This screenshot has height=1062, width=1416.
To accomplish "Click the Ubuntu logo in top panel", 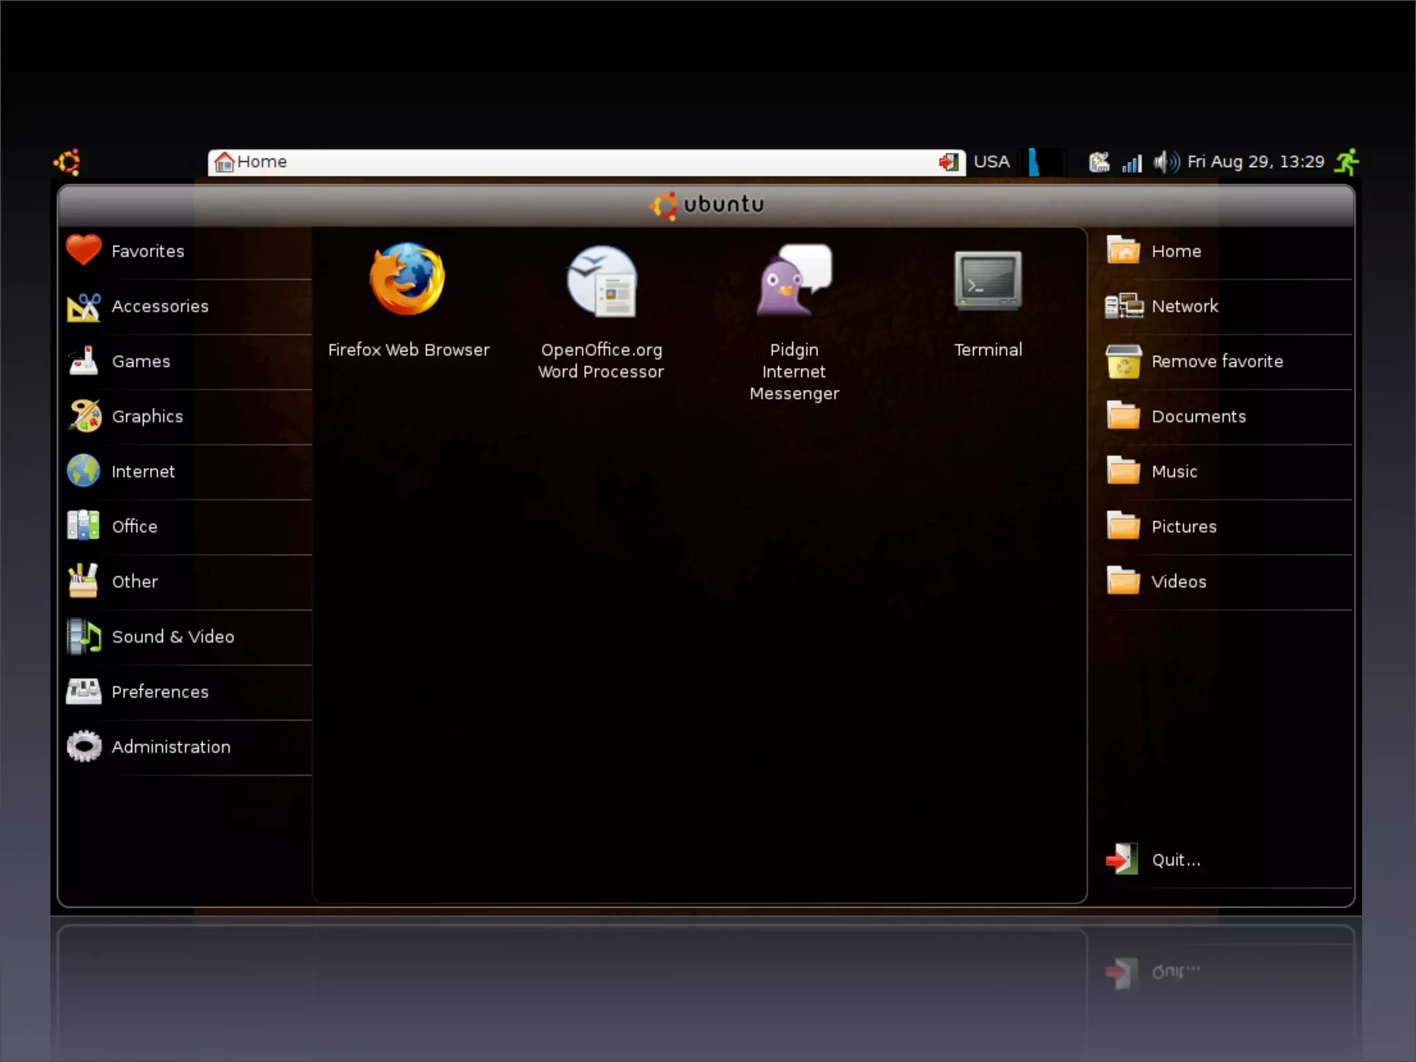I will pyautogui.click(x=68, y=162).
